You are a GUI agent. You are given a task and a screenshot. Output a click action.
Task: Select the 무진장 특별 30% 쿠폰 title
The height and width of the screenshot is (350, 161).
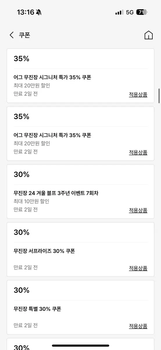[x=37, y=309]
